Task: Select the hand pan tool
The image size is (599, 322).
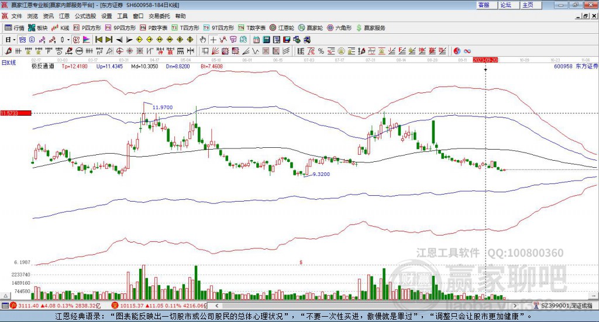Action: pyautogui.click(x=203, y=40)
